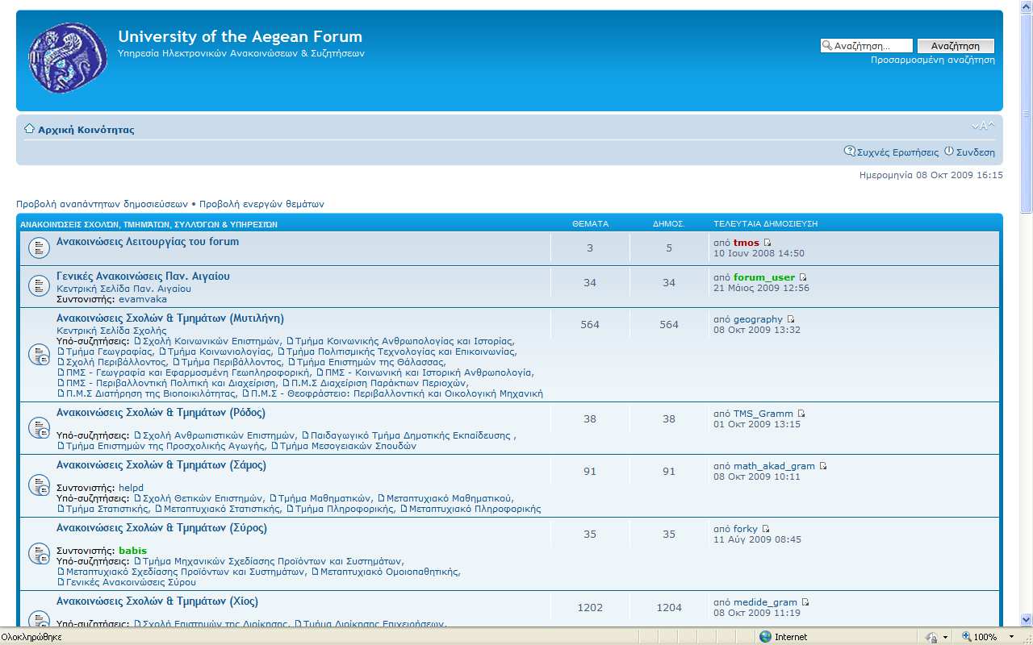Click subforum icon before Σχολή Θετικών Επιστημών
This screenshot has width=1033, height=645.
[x=137, y=498]
